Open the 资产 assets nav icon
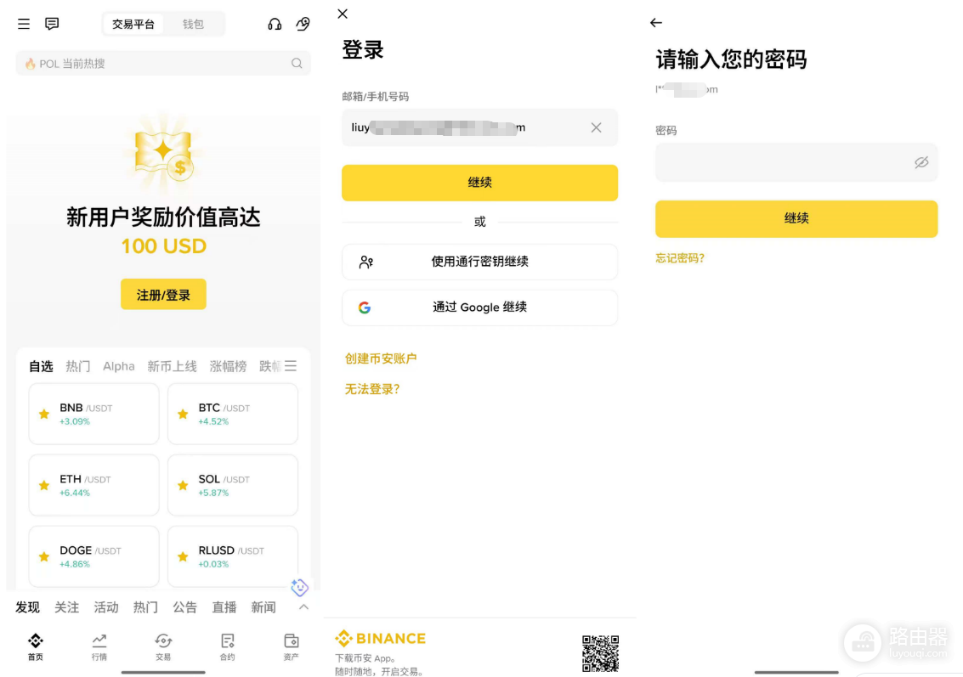 292,647
